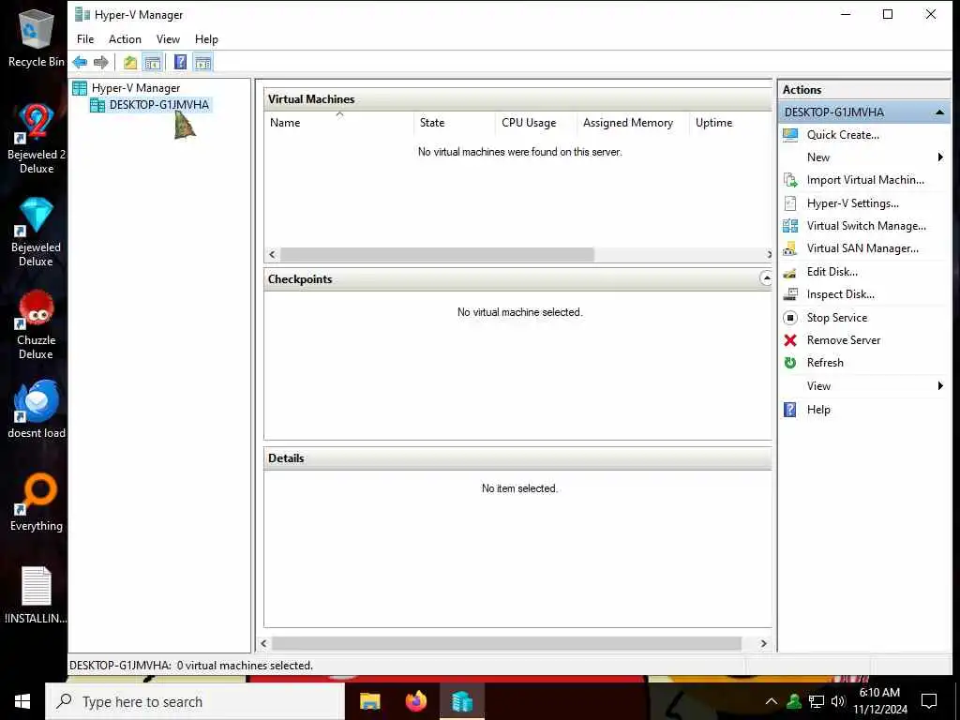
Task: Sort by the Name column header
Action: click(338, 123)
